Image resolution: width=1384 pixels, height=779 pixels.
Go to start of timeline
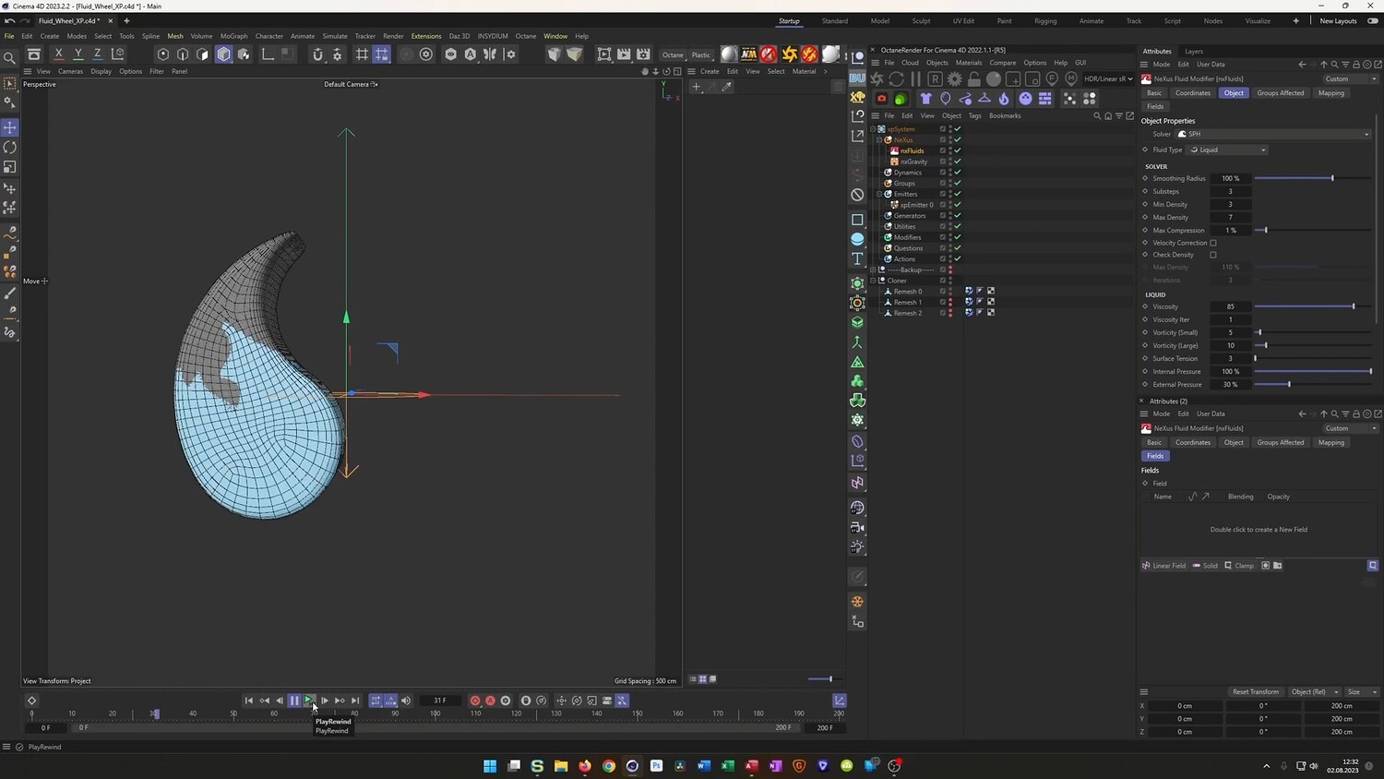[248, 701]
